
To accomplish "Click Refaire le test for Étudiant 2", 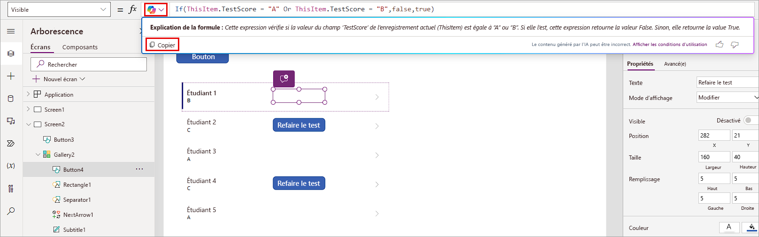I will [299, 125].
